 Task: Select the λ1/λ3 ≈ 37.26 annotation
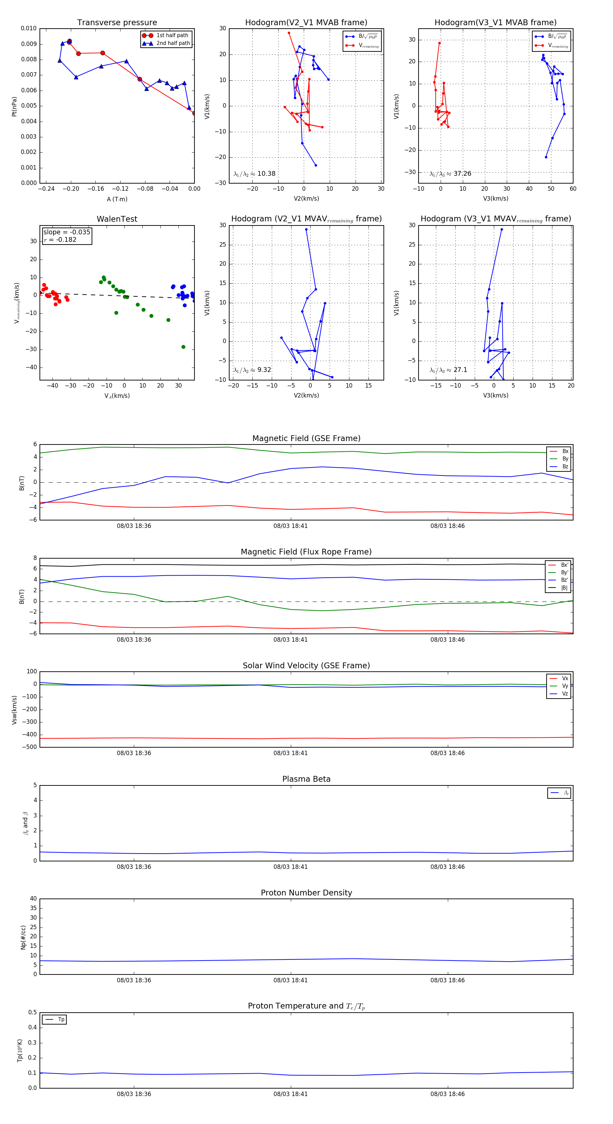[x=450, y=174]
